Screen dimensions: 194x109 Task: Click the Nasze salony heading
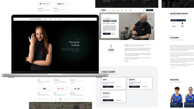point(109,72)
